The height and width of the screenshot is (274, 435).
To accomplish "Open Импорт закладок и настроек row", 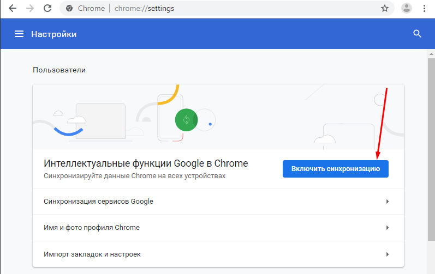I will point(218,254).
